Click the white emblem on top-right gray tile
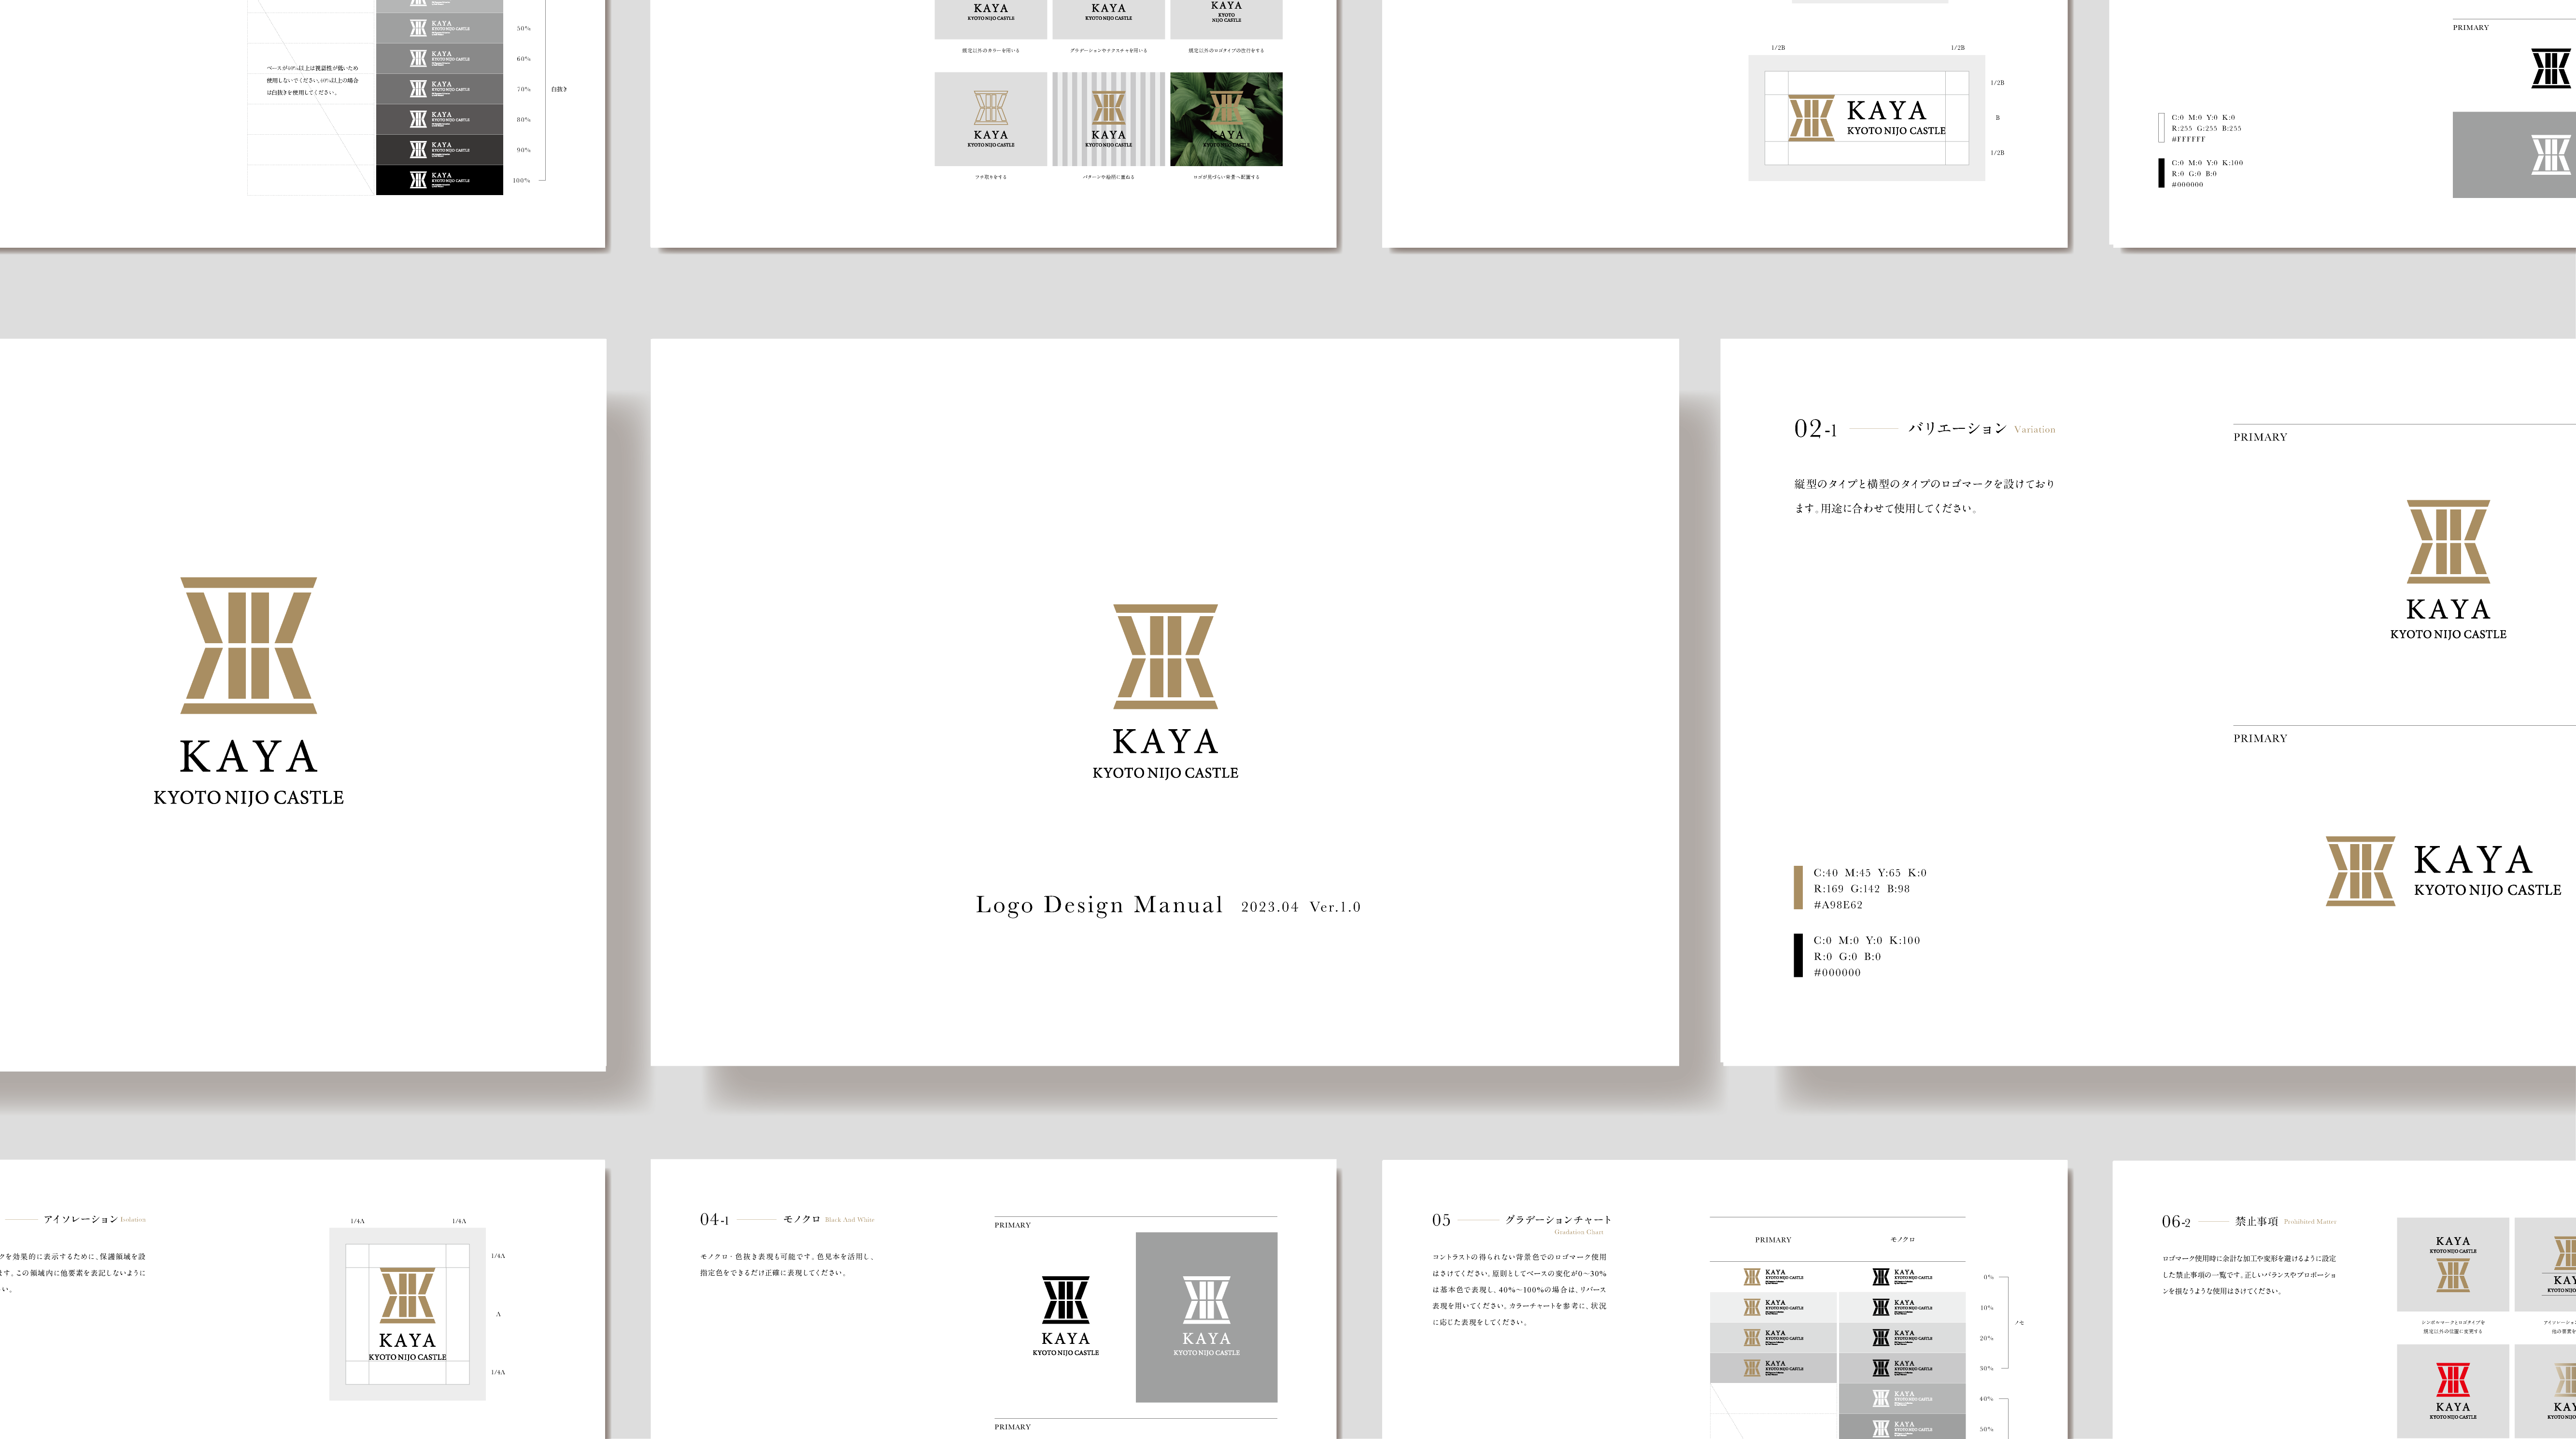The height and width of the screenshot is (1439, 2576). tap(2550, 155)
